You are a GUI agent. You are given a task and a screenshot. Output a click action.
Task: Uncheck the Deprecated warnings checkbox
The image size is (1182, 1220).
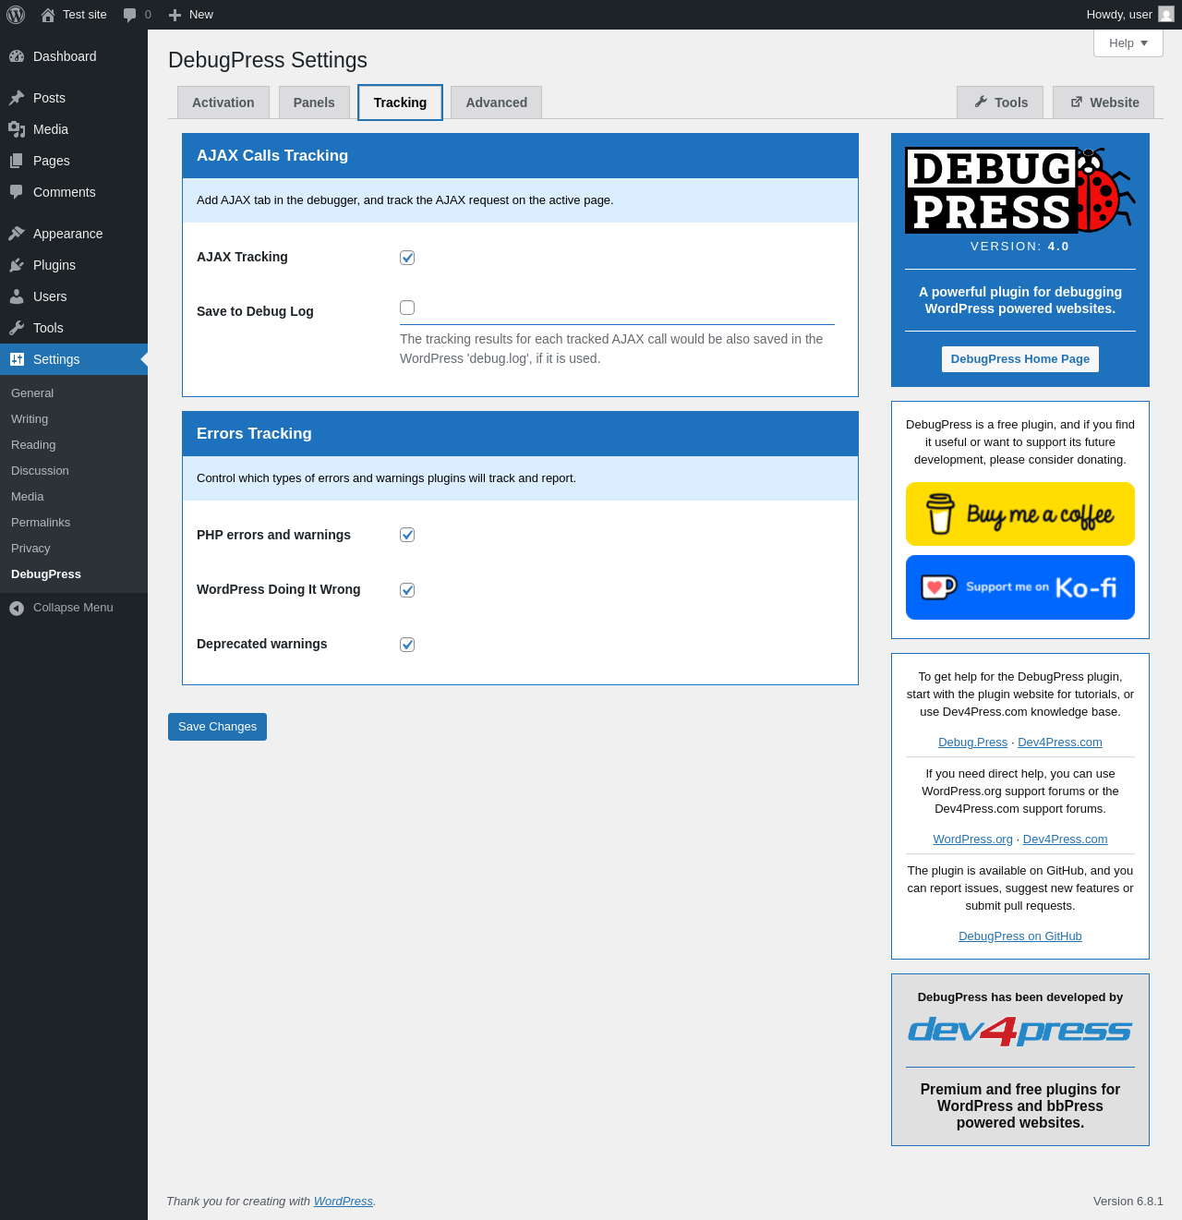pos(407,645)
